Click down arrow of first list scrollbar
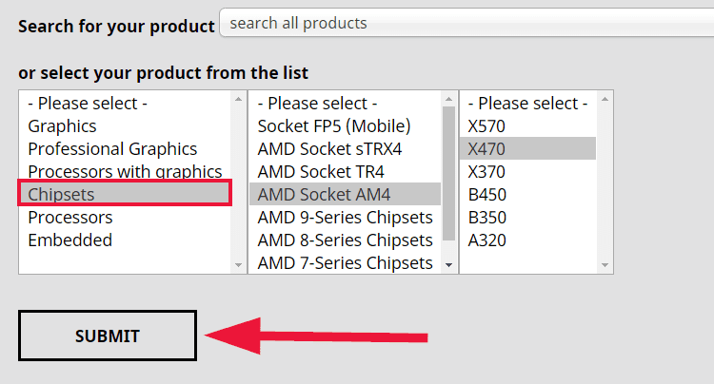The width and height of the screenshot is (714, 384). (x=238, y=265)
